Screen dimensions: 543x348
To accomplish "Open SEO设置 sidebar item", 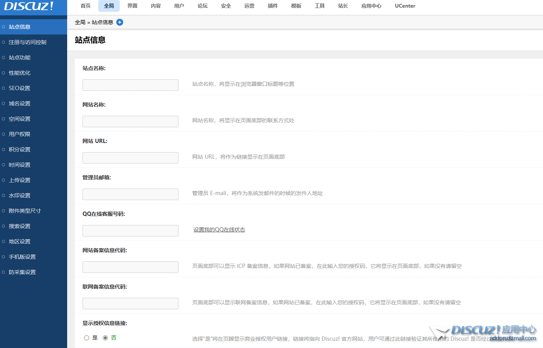I will [20, 88].
